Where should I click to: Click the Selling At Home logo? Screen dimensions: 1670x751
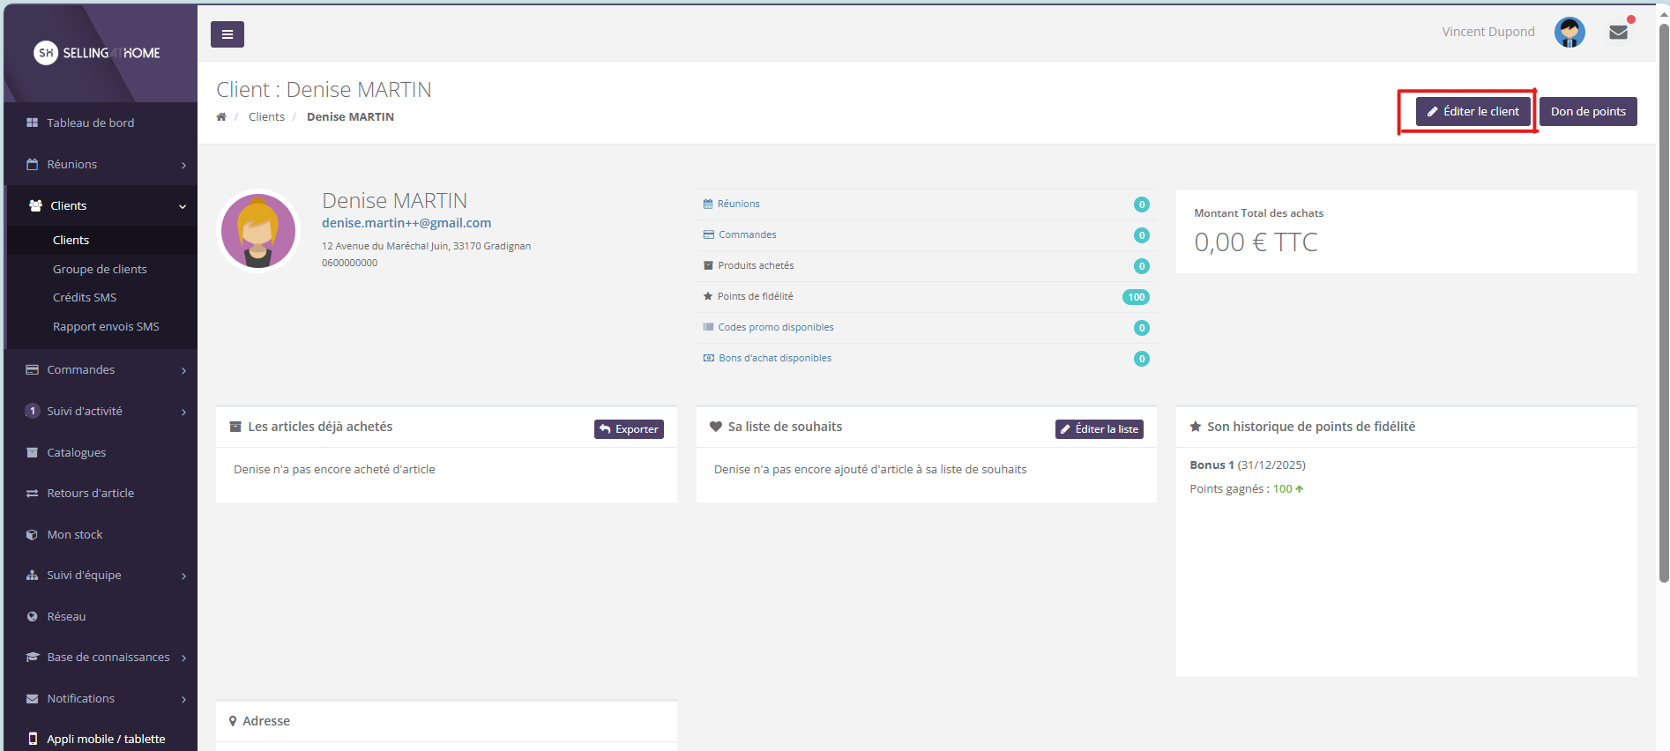[97, 53]
